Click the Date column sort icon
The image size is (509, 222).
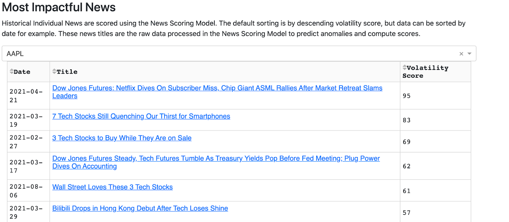click(11, 72)
